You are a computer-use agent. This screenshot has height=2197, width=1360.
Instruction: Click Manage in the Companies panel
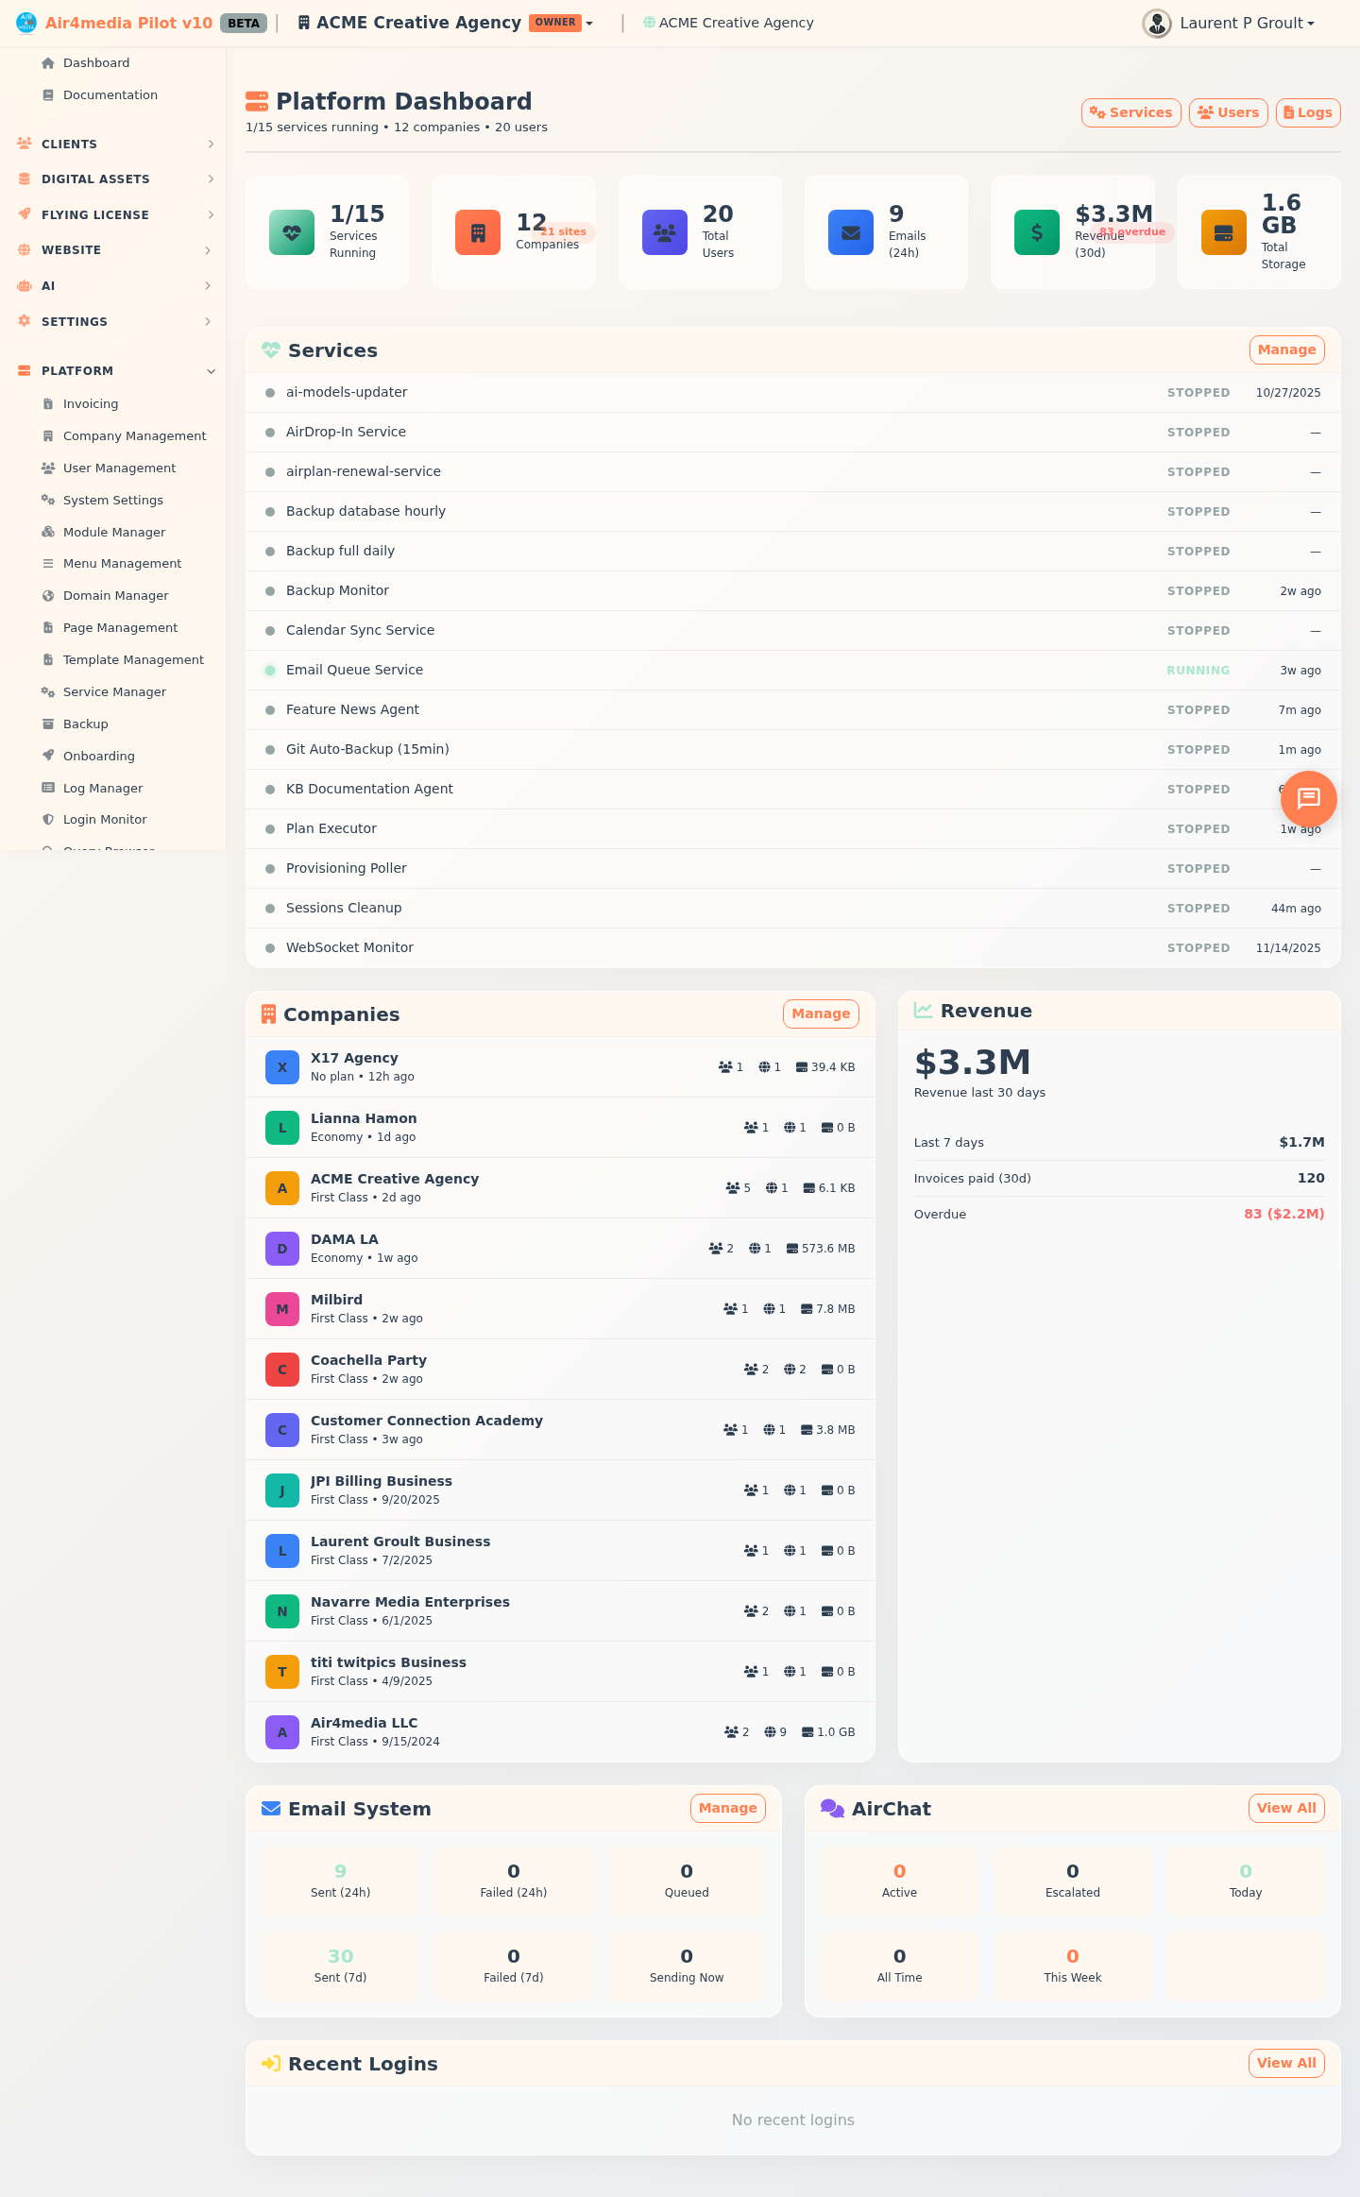point(821,1013)
